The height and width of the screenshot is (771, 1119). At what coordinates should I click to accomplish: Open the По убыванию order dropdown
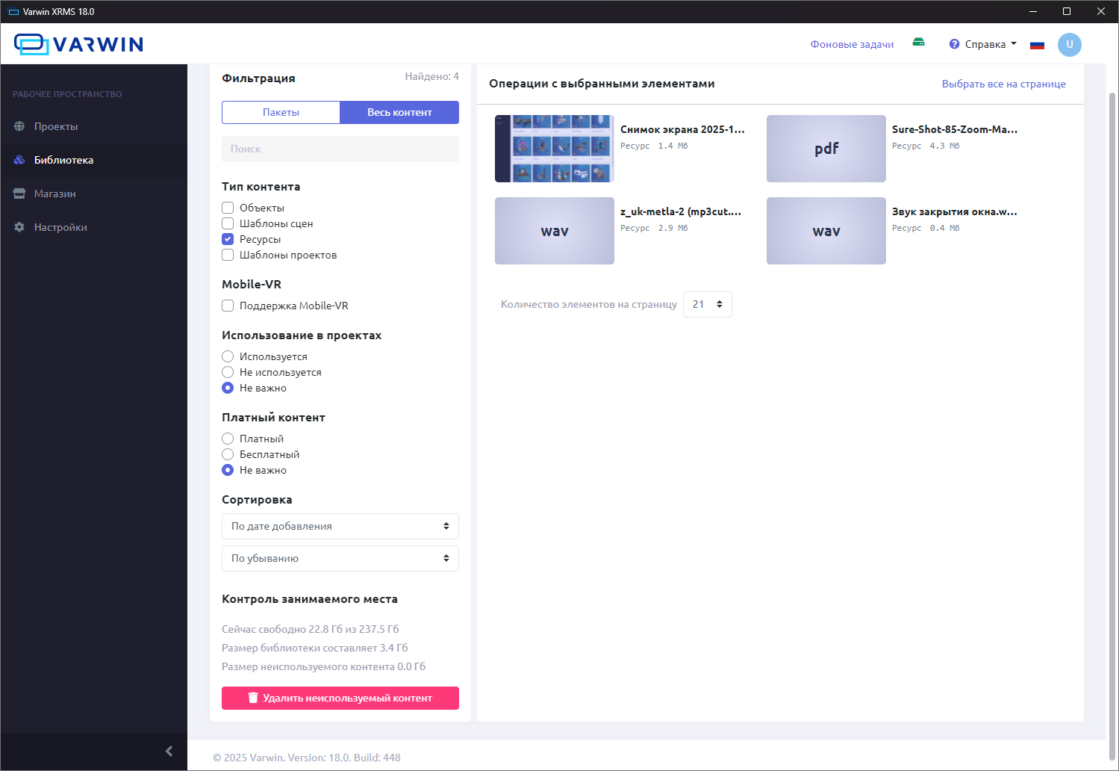[x=340, y=558]
